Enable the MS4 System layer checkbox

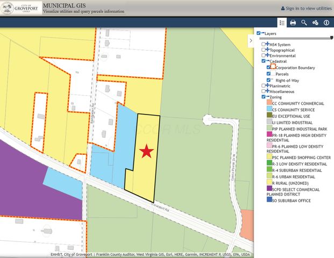coord(263,44)
